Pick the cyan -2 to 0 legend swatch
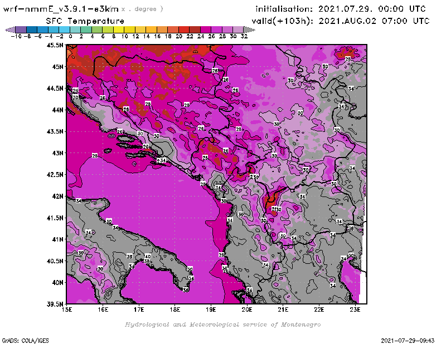Screen dimensions: 446x344 pos(64,30)
